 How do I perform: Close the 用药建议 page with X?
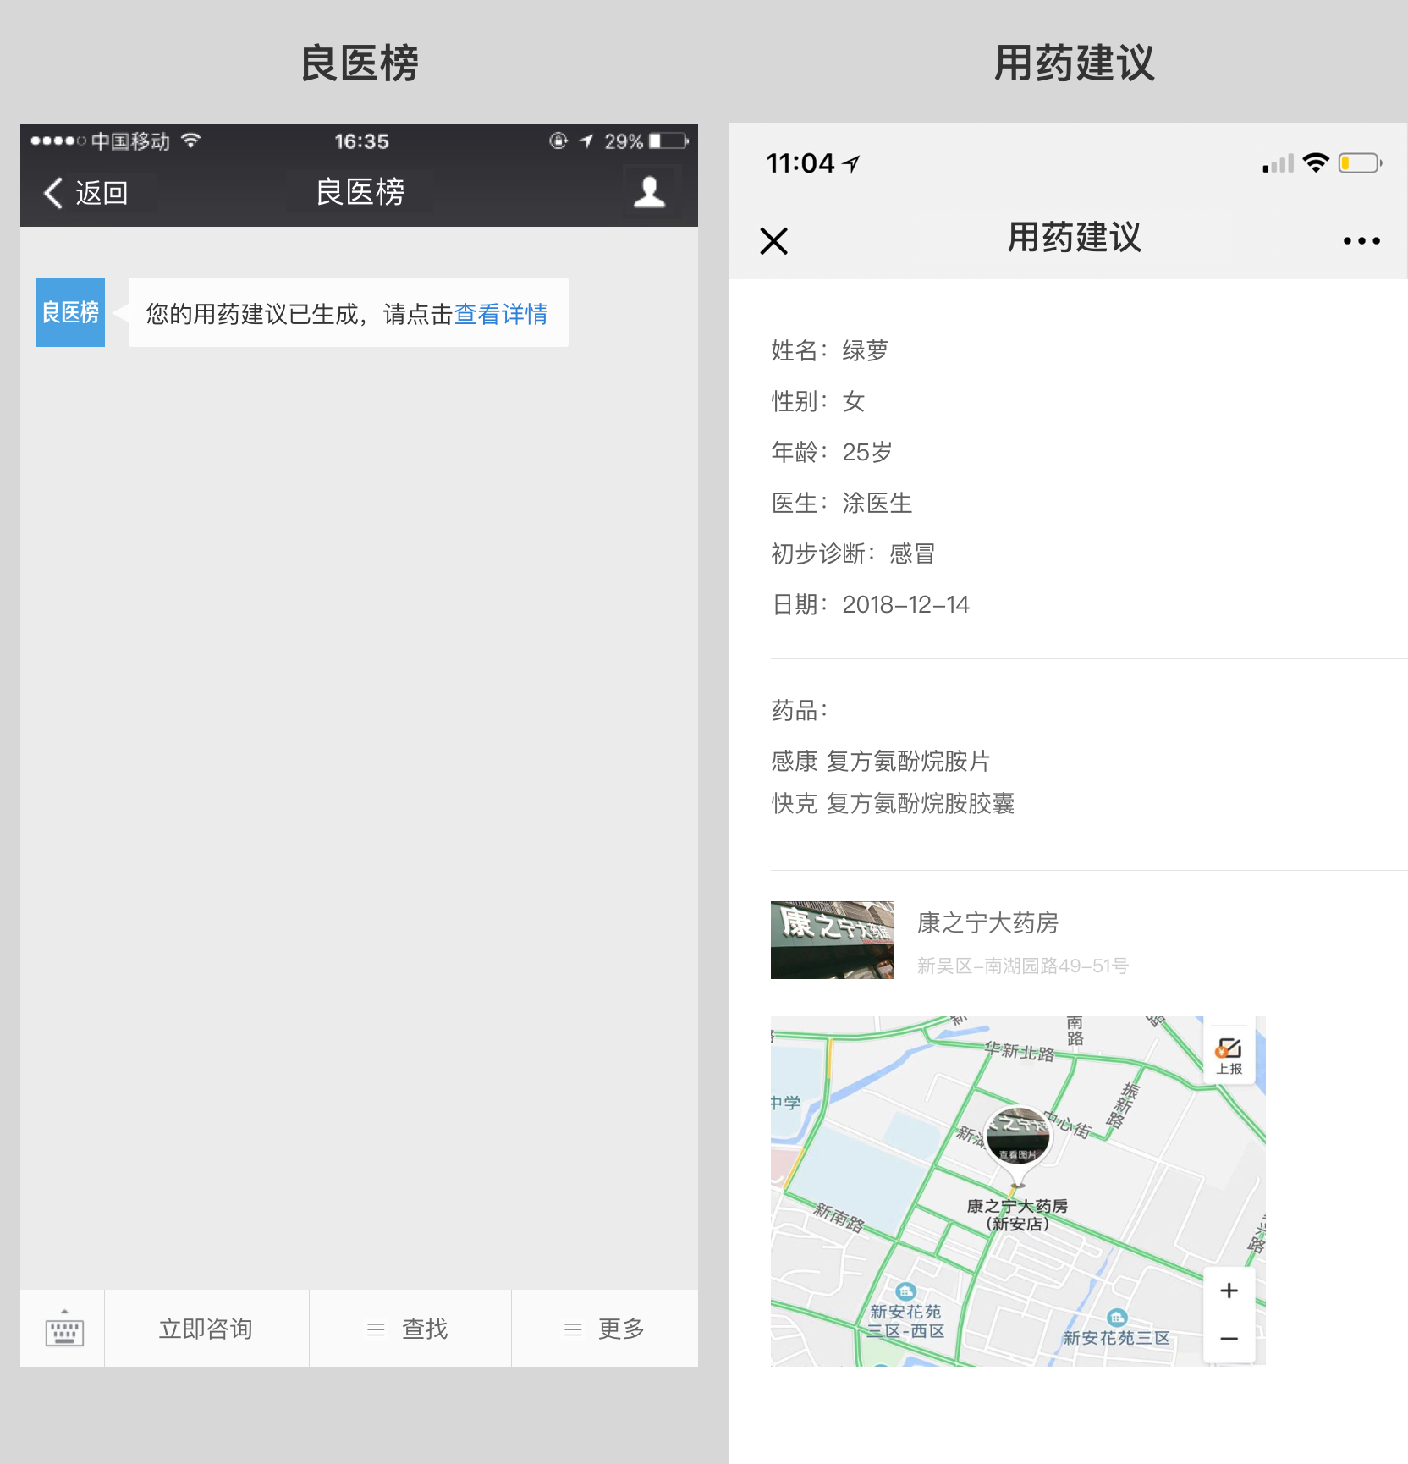click(x=773, y=241)
